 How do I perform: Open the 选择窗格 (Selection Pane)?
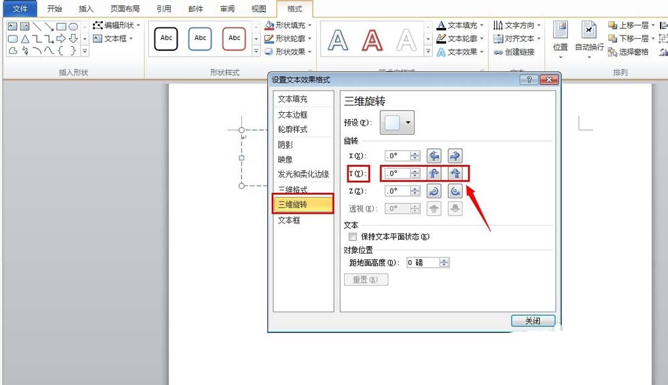click(x=627, y=52)
